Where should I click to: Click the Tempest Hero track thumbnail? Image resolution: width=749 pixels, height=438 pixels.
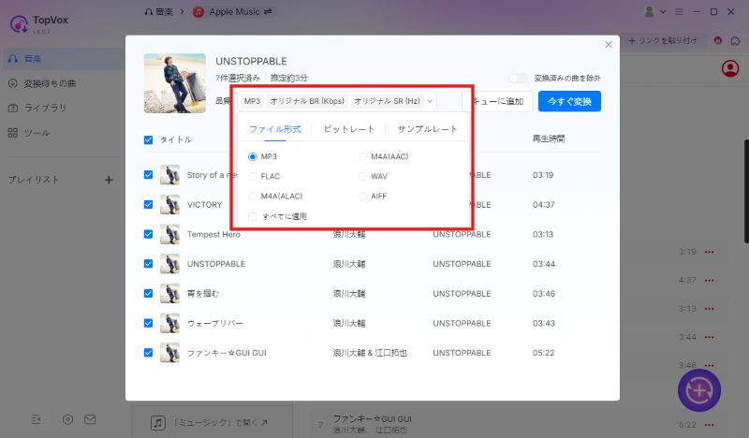click(x=169, y=234)
